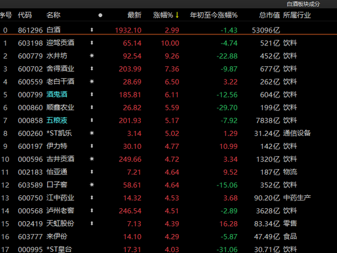Viewport: 337px width, 253px height.
Task: Select the stock name 舍得酒业
Action: (61, 69)
